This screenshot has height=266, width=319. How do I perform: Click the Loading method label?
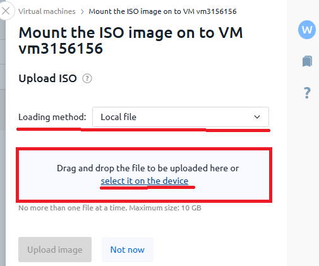[x=52, y=117]
